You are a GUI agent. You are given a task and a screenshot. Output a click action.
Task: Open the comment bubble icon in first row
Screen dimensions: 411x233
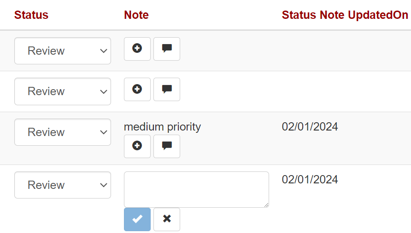click(x=167, y=49)
